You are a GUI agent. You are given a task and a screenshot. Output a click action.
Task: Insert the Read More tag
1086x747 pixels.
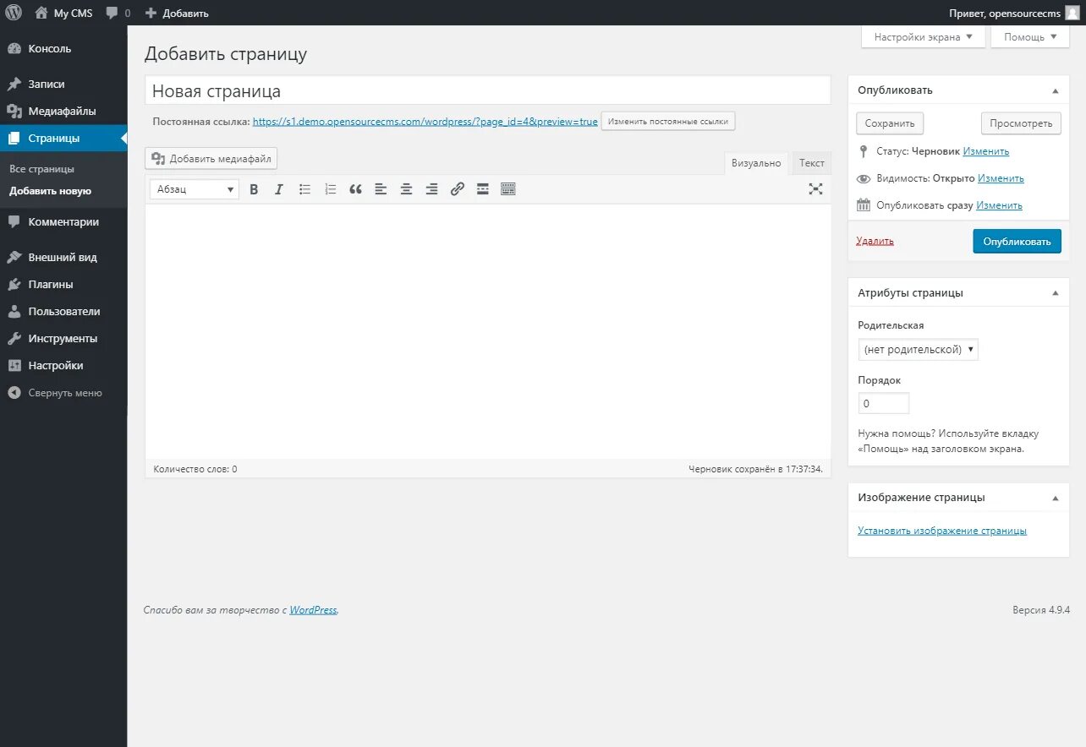point(482,189)
